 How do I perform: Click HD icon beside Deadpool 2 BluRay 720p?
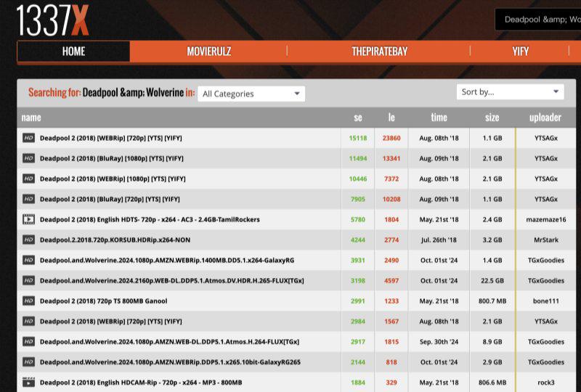click(x=28, y=199)
